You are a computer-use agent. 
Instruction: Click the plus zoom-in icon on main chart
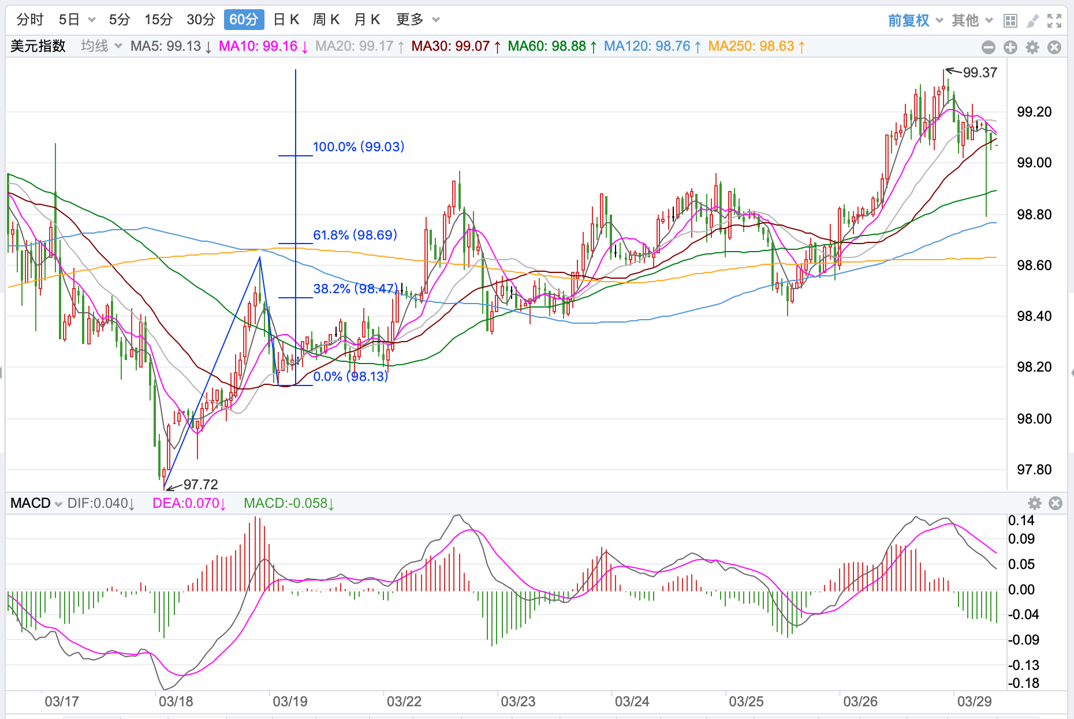coord(1010,47)
